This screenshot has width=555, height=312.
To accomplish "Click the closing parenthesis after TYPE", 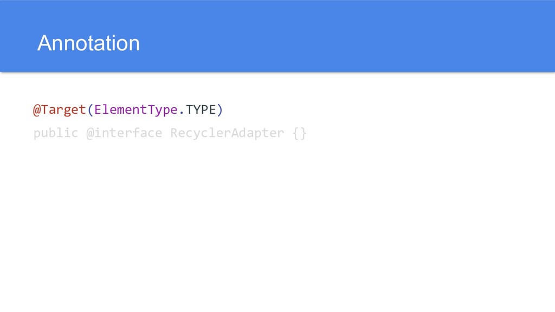I will (220, 110).
